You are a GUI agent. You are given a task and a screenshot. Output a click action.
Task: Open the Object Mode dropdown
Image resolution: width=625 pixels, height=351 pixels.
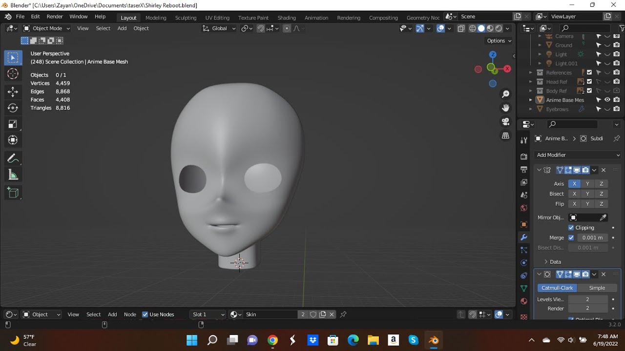[47, 28]
